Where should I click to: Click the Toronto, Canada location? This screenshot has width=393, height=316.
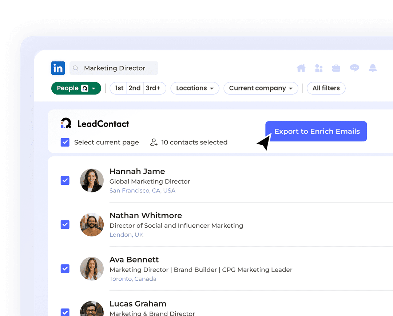click(133, 279)
